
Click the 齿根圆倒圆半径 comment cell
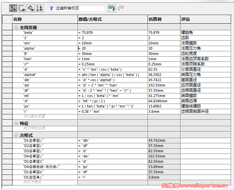click(205, 112)
